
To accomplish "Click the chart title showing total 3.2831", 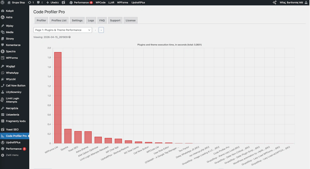I will click(x=169, y=45).
